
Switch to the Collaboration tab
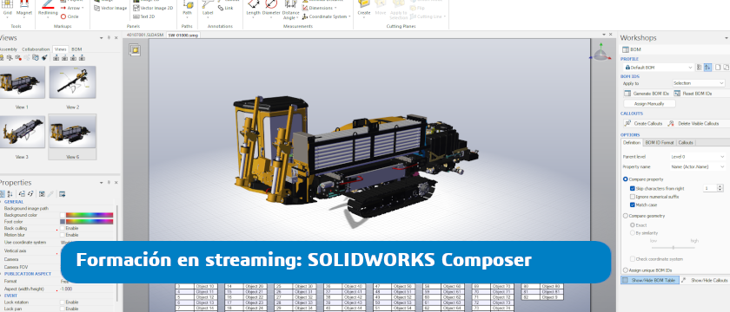(x=36, y=49)
